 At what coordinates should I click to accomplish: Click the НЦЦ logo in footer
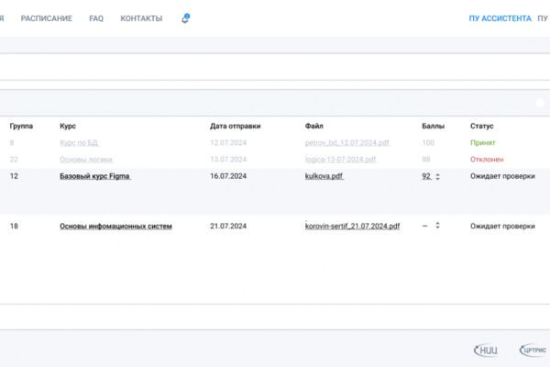point(486,350)
